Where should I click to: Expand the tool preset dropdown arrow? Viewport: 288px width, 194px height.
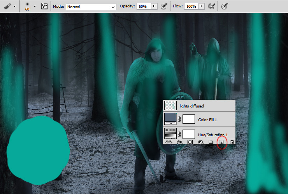(x=15, y=7)
